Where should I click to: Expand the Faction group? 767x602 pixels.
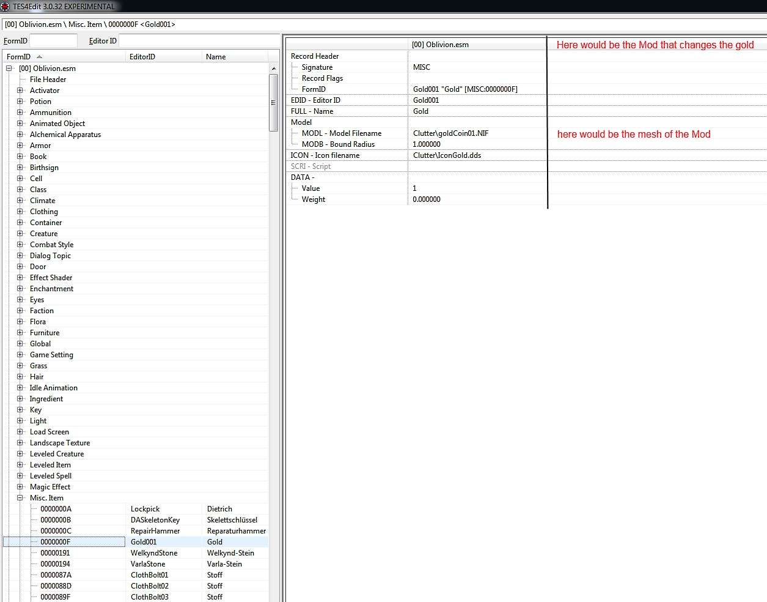(x=20, y=311)
